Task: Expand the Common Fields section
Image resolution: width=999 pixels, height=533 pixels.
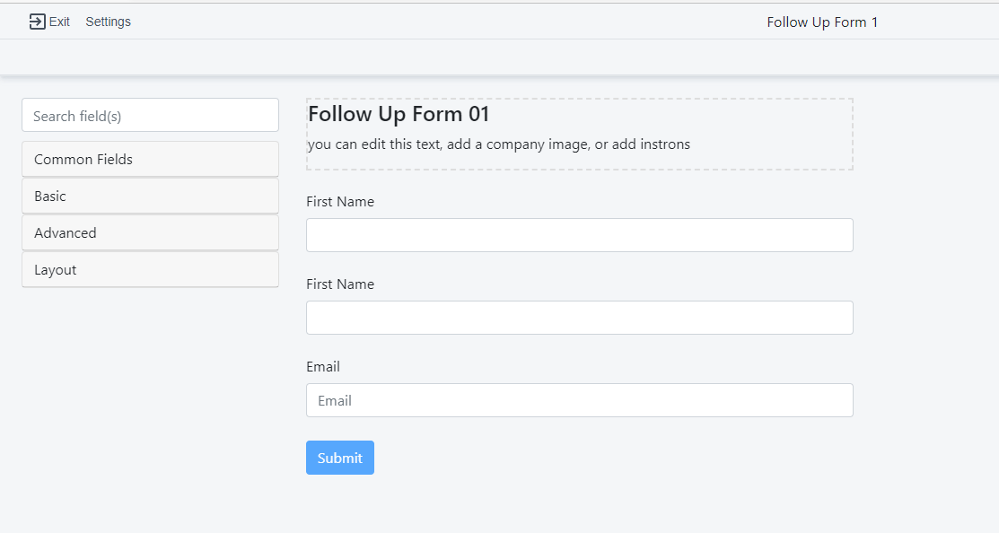Action: [x=150, y=160]
